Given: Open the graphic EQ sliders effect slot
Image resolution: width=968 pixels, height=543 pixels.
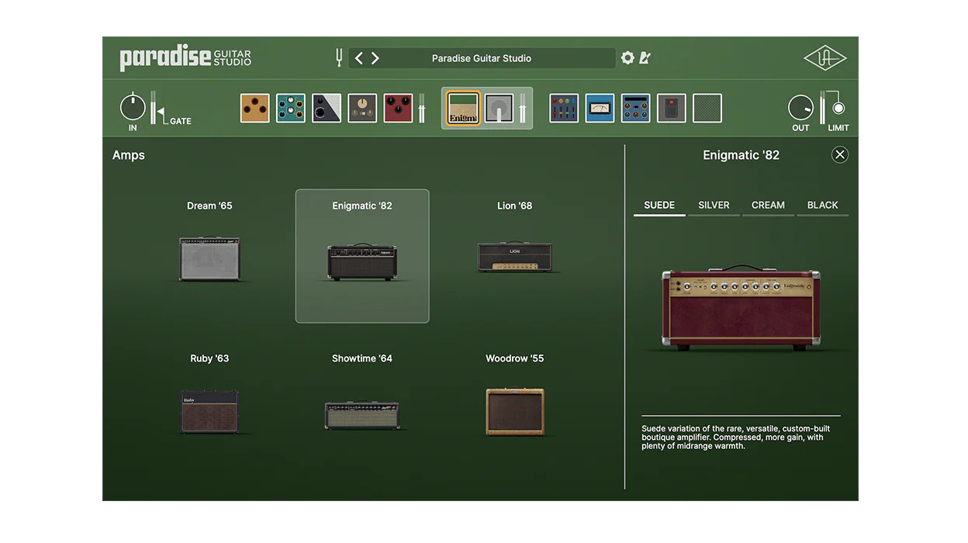Looking at the screenshot, I should 564,109.
